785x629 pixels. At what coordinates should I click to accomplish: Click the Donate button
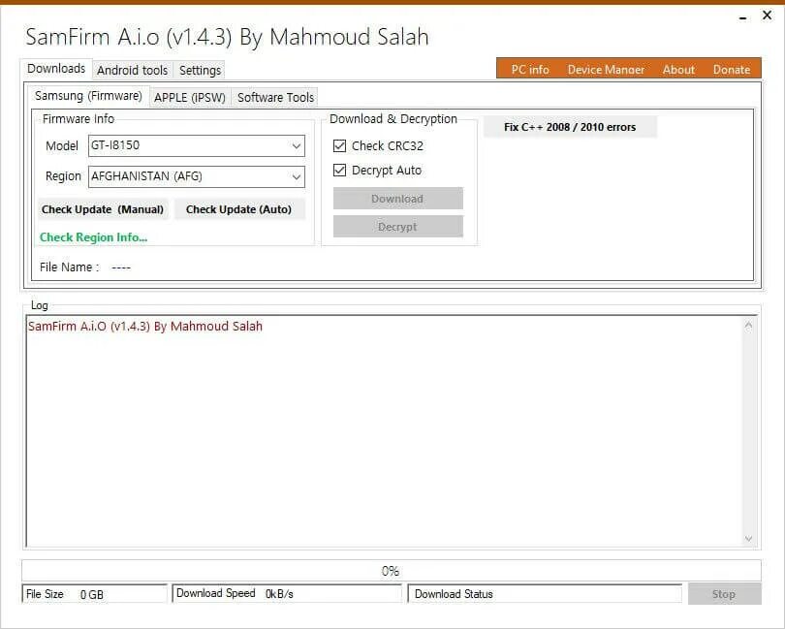[732, 70]
